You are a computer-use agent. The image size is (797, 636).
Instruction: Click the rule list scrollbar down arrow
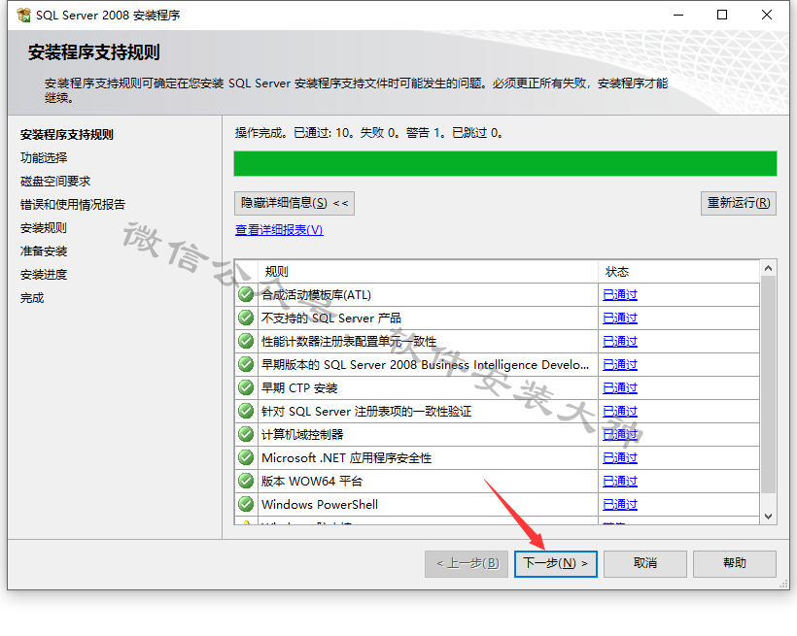[768, 517]
